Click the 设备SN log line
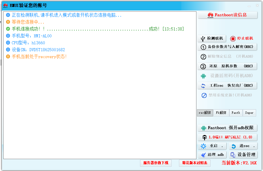Image resolution: width=263 pixels, height=171 pixels. [x=38, y=50]
